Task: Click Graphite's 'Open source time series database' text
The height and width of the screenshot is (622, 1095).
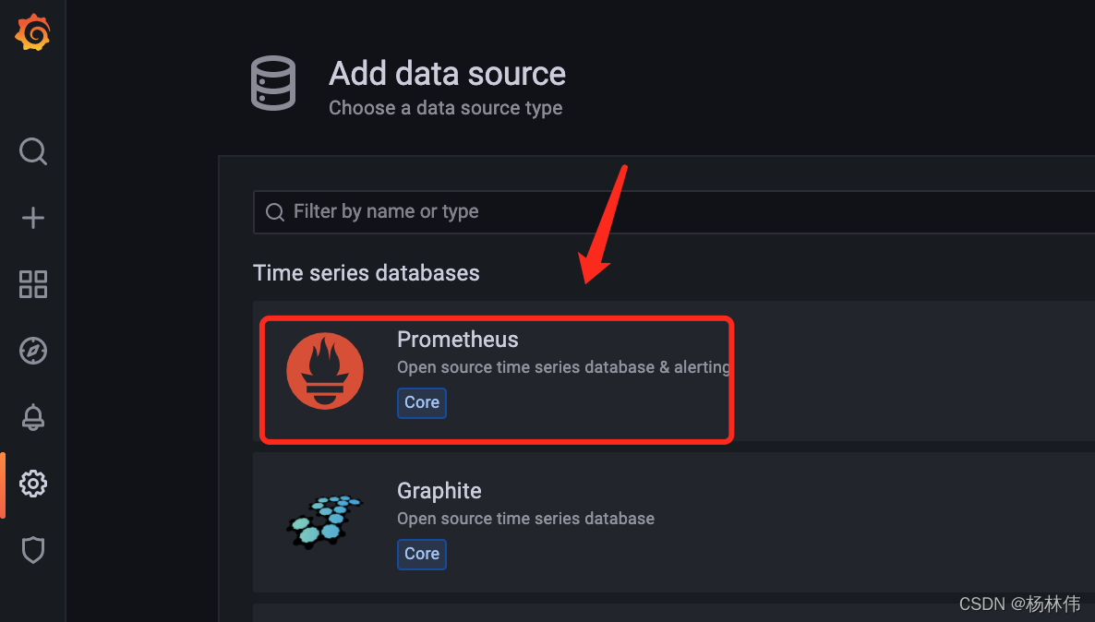Action: 526,519
